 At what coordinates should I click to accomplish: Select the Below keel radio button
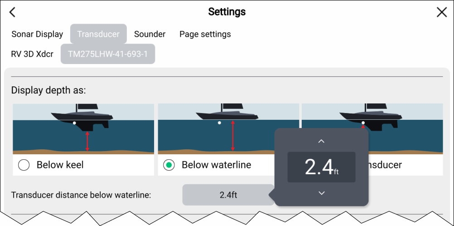(24, 165)
